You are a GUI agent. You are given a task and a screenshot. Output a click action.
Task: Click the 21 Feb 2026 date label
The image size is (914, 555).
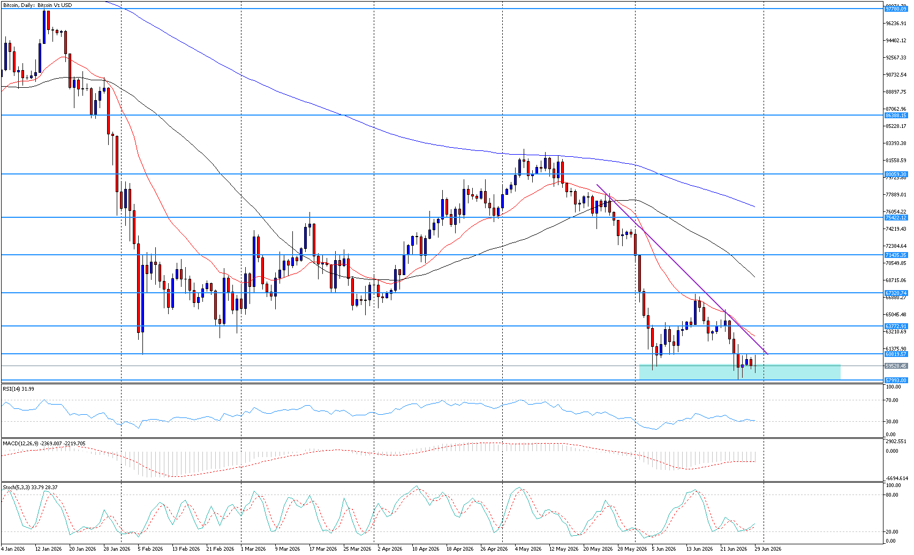click(220, 549)
